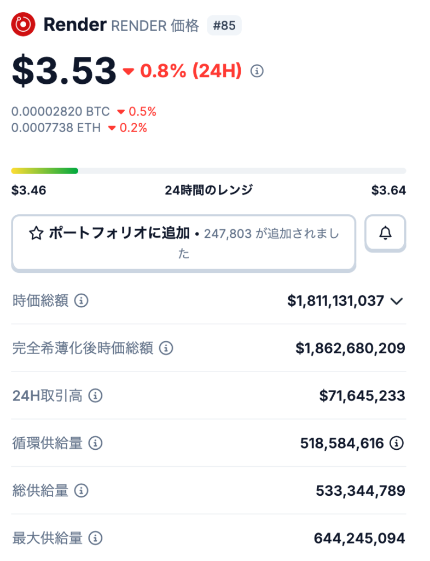Expand the market cap chevron

[397, 301]
